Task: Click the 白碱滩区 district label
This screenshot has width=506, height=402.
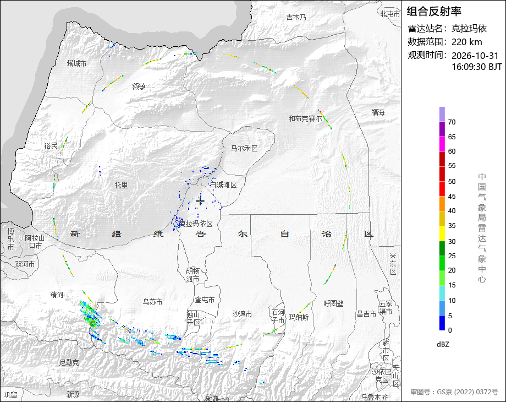Action: [x=223, y=185]
